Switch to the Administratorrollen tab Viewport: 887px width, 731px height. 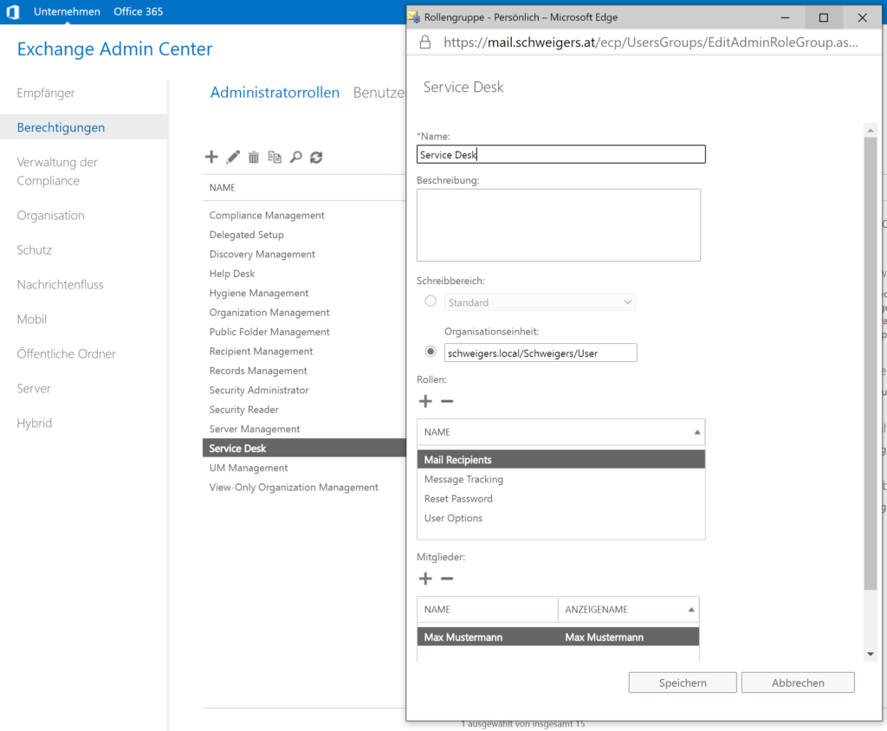tap(275, 93)
